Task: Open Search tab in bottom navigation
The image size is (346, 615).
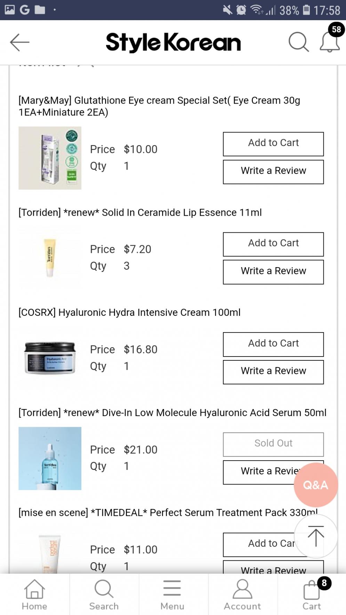Action: pyautogui.click(x=104, y=594)
